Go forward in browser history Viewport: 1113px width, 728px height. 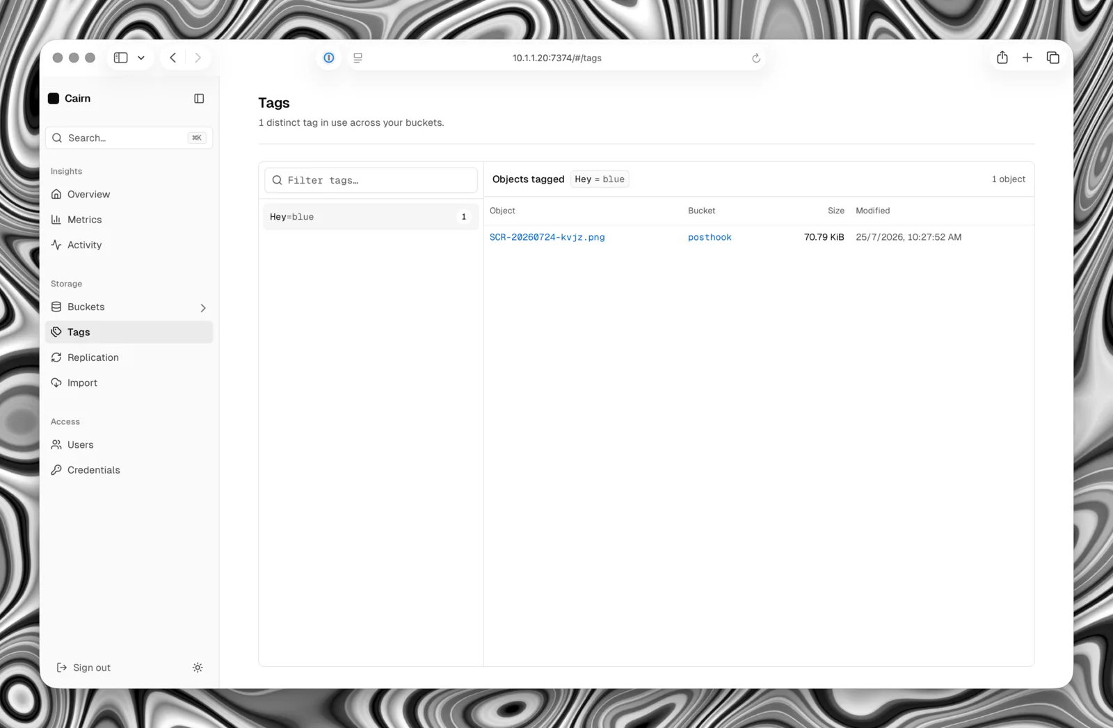pyautogui.click(x=198, y=58)
